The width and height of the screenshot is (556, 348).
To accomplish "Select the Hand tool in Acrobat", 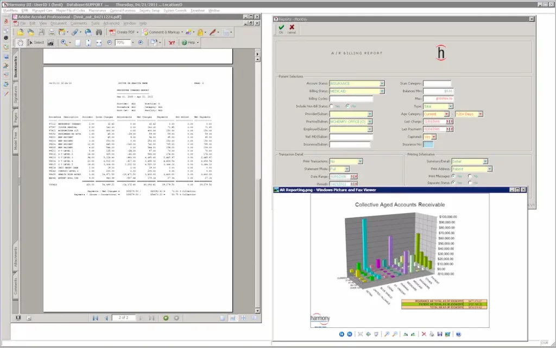I will click(x=20, y=42).
